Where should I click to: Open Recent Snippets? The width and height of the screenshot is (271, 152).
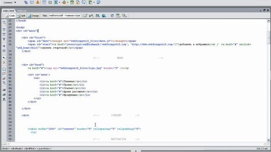(x=4, y=83)
